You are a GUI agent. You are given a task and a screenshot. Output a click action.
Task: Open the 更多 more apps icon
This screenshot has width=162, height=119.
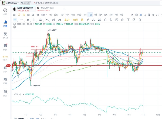(x=5, y=92)
